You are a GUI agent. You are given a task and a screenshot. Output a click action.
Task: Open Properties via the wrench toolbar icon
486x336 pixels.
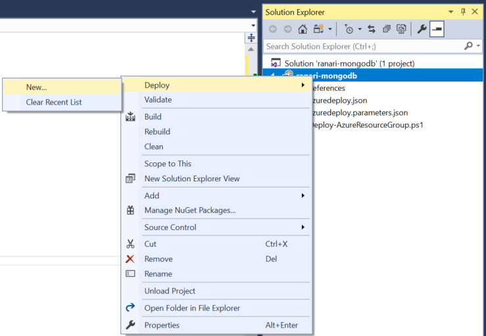(422, 29)
